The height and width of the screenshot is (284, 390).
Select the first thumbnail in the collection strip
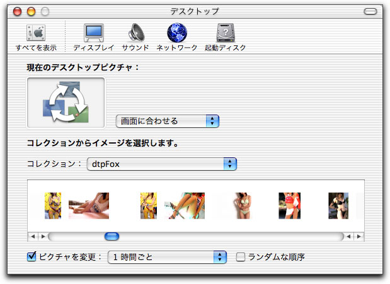pos(53,206)
